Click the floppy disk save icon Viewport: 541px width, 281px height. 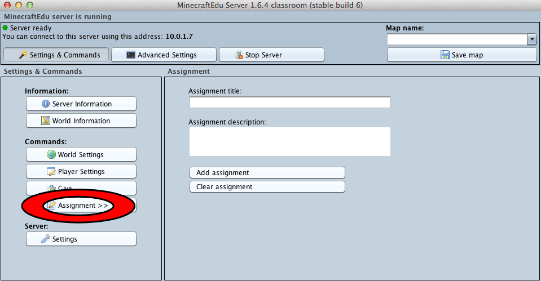click(x=445, y=55)
